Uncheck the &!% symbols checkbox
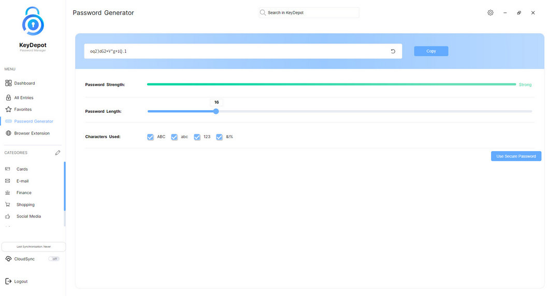Image resolution: width=547 pixels, height=296 pixels. [x=220, y=137]
